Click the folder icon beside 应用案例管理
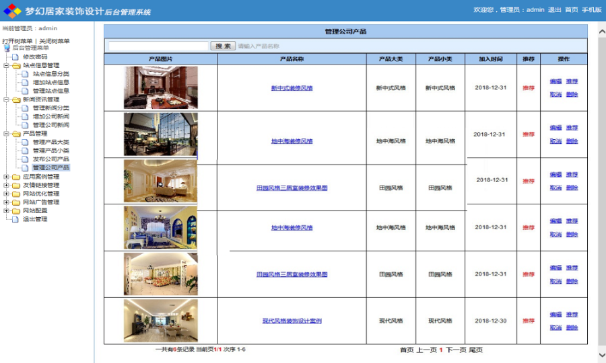This screenshot has width=606, height=363. click(16, 177)
